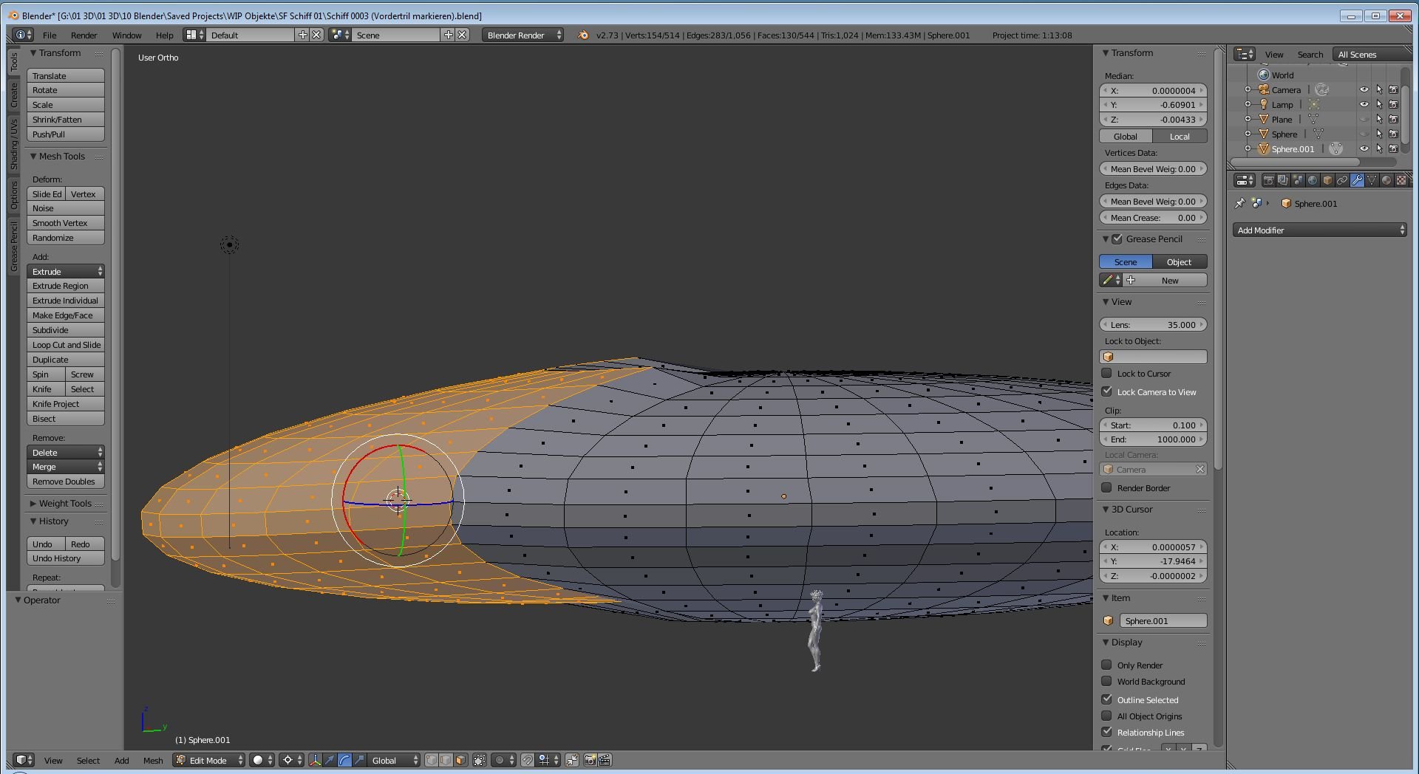Expand the Weight Tools panel
This screenshot has width=1419, height=774.
[65, 504]
